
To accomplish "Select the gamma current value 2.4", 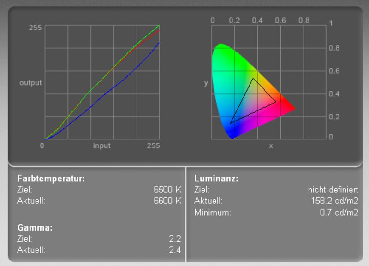I will tap(175, 250).
